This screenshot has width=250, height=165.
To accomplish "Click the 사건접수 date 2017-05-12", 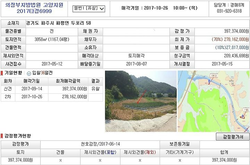I will (x=52, y=64).
